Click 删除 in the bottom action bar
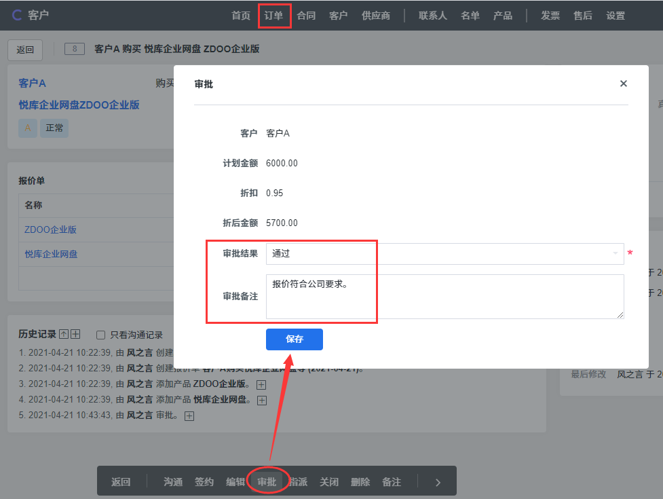This screenshot has width=663, height=499. click(x=360, y=482)
